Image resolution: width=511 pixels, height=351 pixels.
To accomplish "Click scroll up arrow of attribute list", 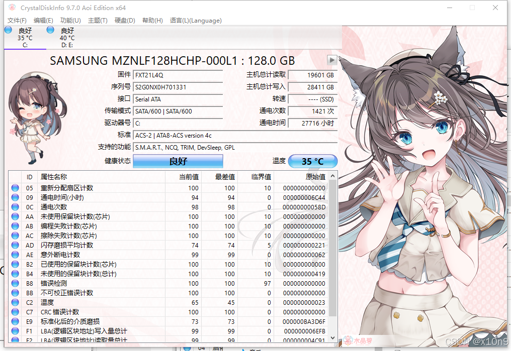I will [x=333, y=176].
